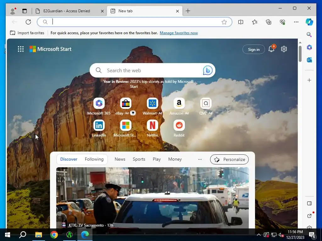Click the Sign in button
This screenshot has width=322, height=241.
(254, 49)
